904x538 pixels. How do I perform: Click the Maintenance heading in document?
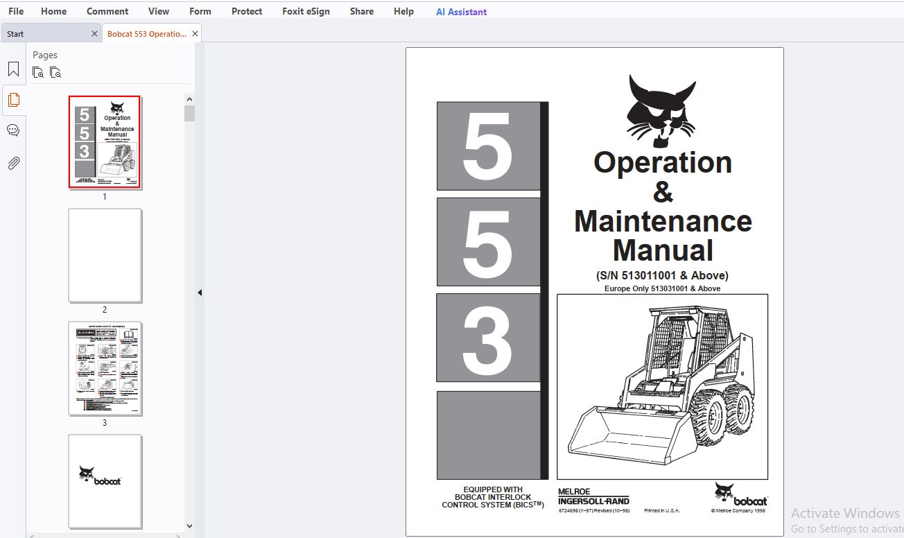click(663, 221)
